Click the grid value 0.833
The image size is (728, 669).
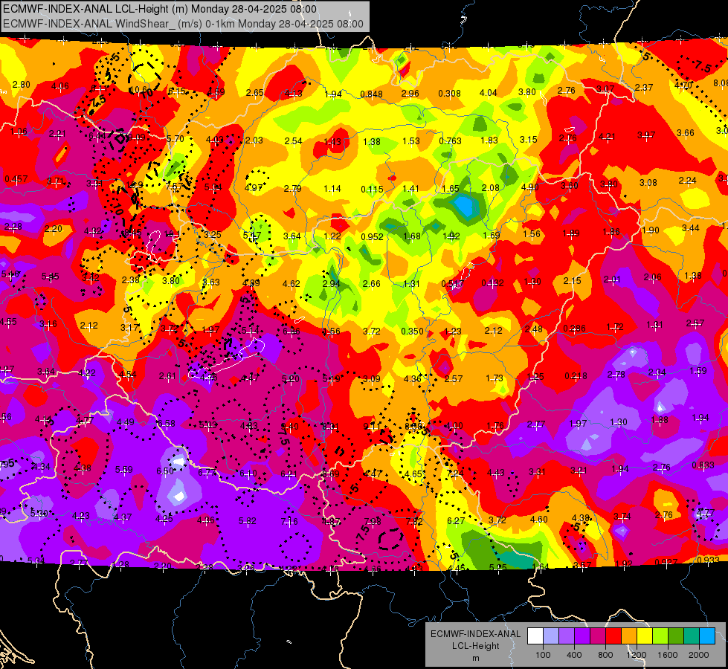tap(703, 465)
